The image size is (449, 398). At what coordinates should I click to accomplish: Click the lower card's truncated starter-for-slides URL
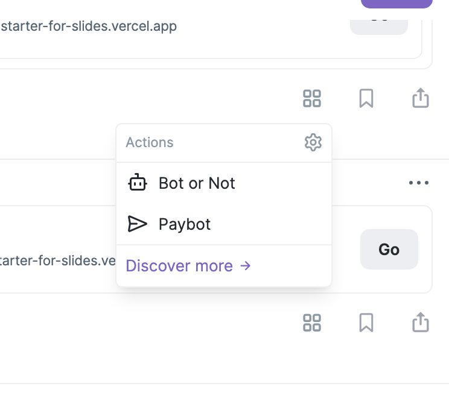(x=58, y=261)
